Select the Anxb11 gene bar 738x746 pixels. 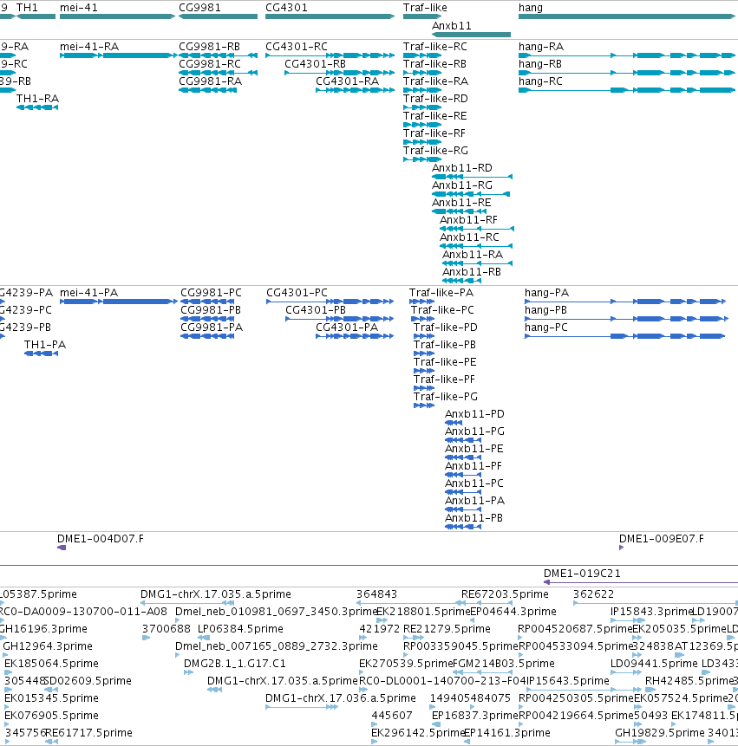coord(472,35)
